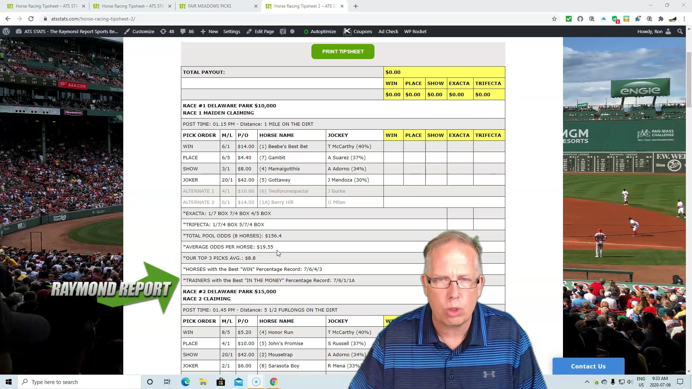692x389 pixels.
Task: Click the admin bar search magnifier
Action: pyautogui.click(x=680, y=31)
